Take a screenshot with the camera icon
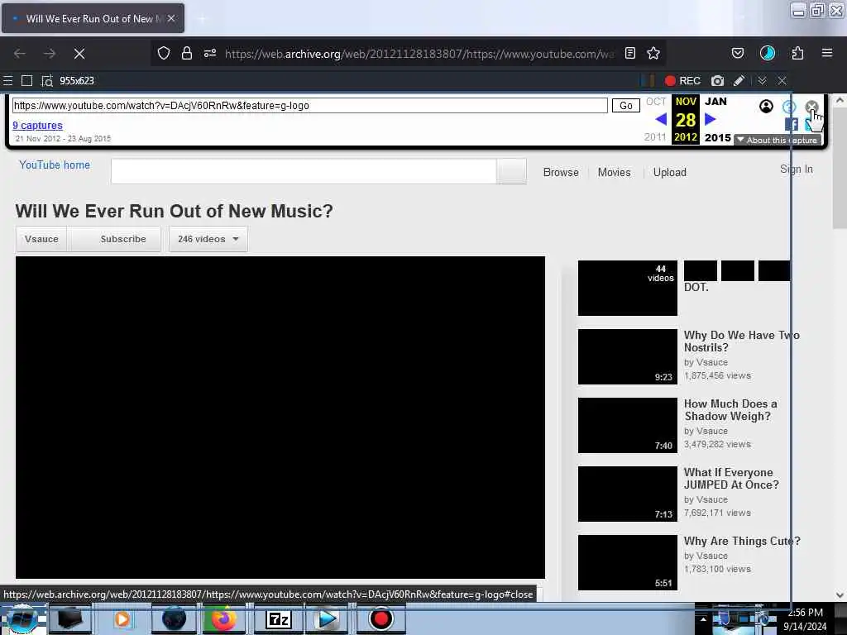This screenshot has height=635, width=847. point(717,80)
